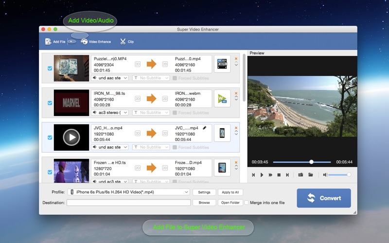
Task: Click the pencil rename icon on JVC output
Action: (x=205, y=128)
